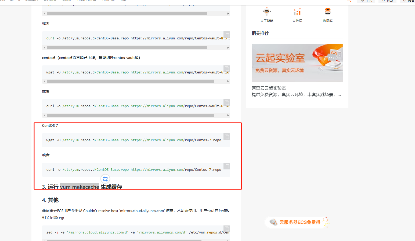Copy the wget Centos-vault-6.10 command

tap(227, 69)
